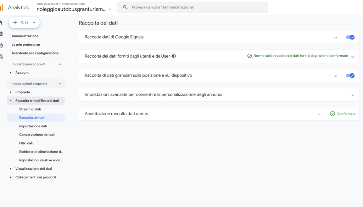
Task: Click the Crea button
Action: coord(24,22)
